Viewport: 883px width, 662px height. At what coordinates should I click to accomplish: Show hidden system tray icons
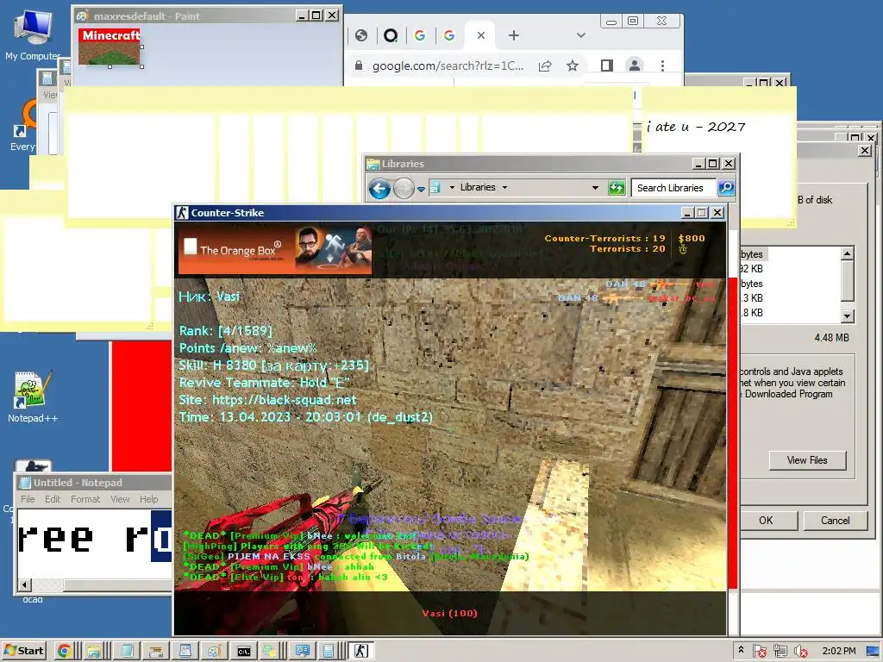[741, 650]
